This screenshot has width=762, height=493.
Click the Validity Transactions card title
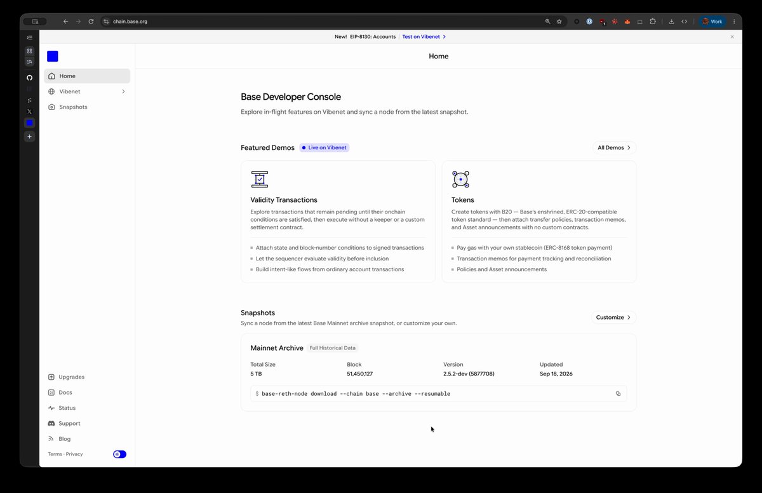tap(284, 200)
